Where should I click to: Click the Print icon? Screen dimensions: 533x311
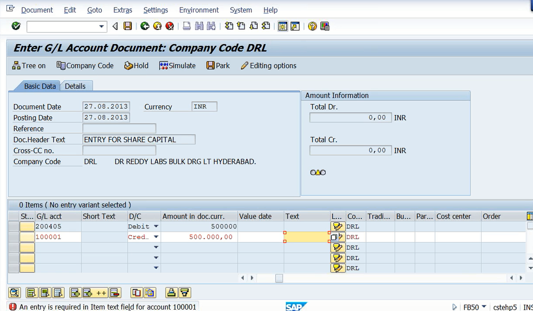point(186,26)
